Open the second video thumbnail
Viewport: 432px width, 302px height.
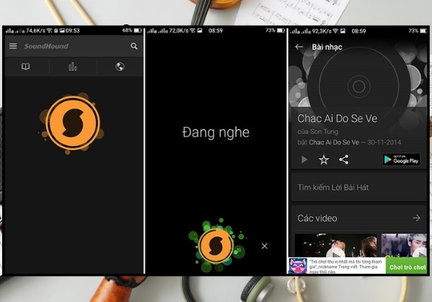point(404,246)
